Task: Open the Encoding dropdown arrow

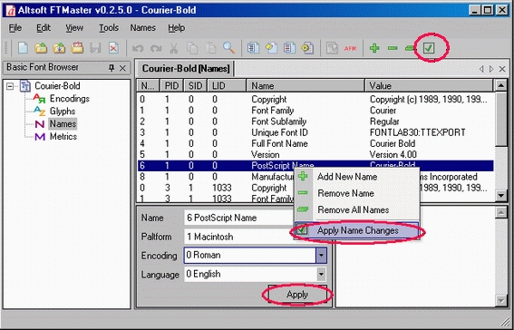Action: pyautogui.click(x=321, y=256)
